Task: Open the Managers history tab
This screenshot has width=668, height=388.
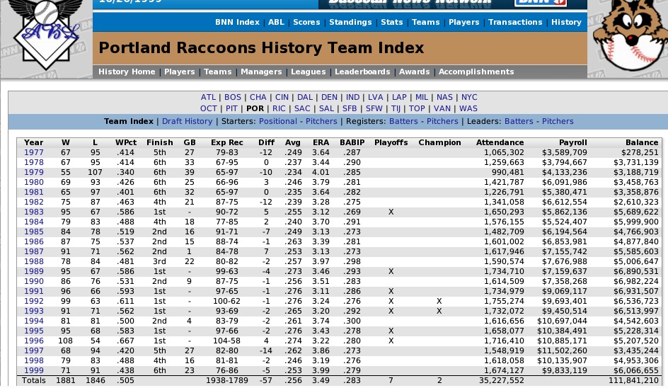Action: (261, 72)
